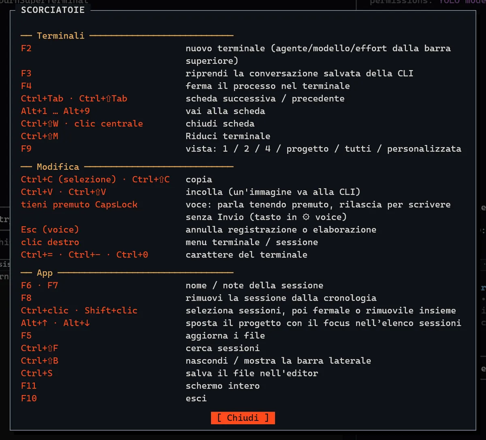Click the "clic destro" shortcut text
This screenshot has width=486, height=440.
click(50, 242)
